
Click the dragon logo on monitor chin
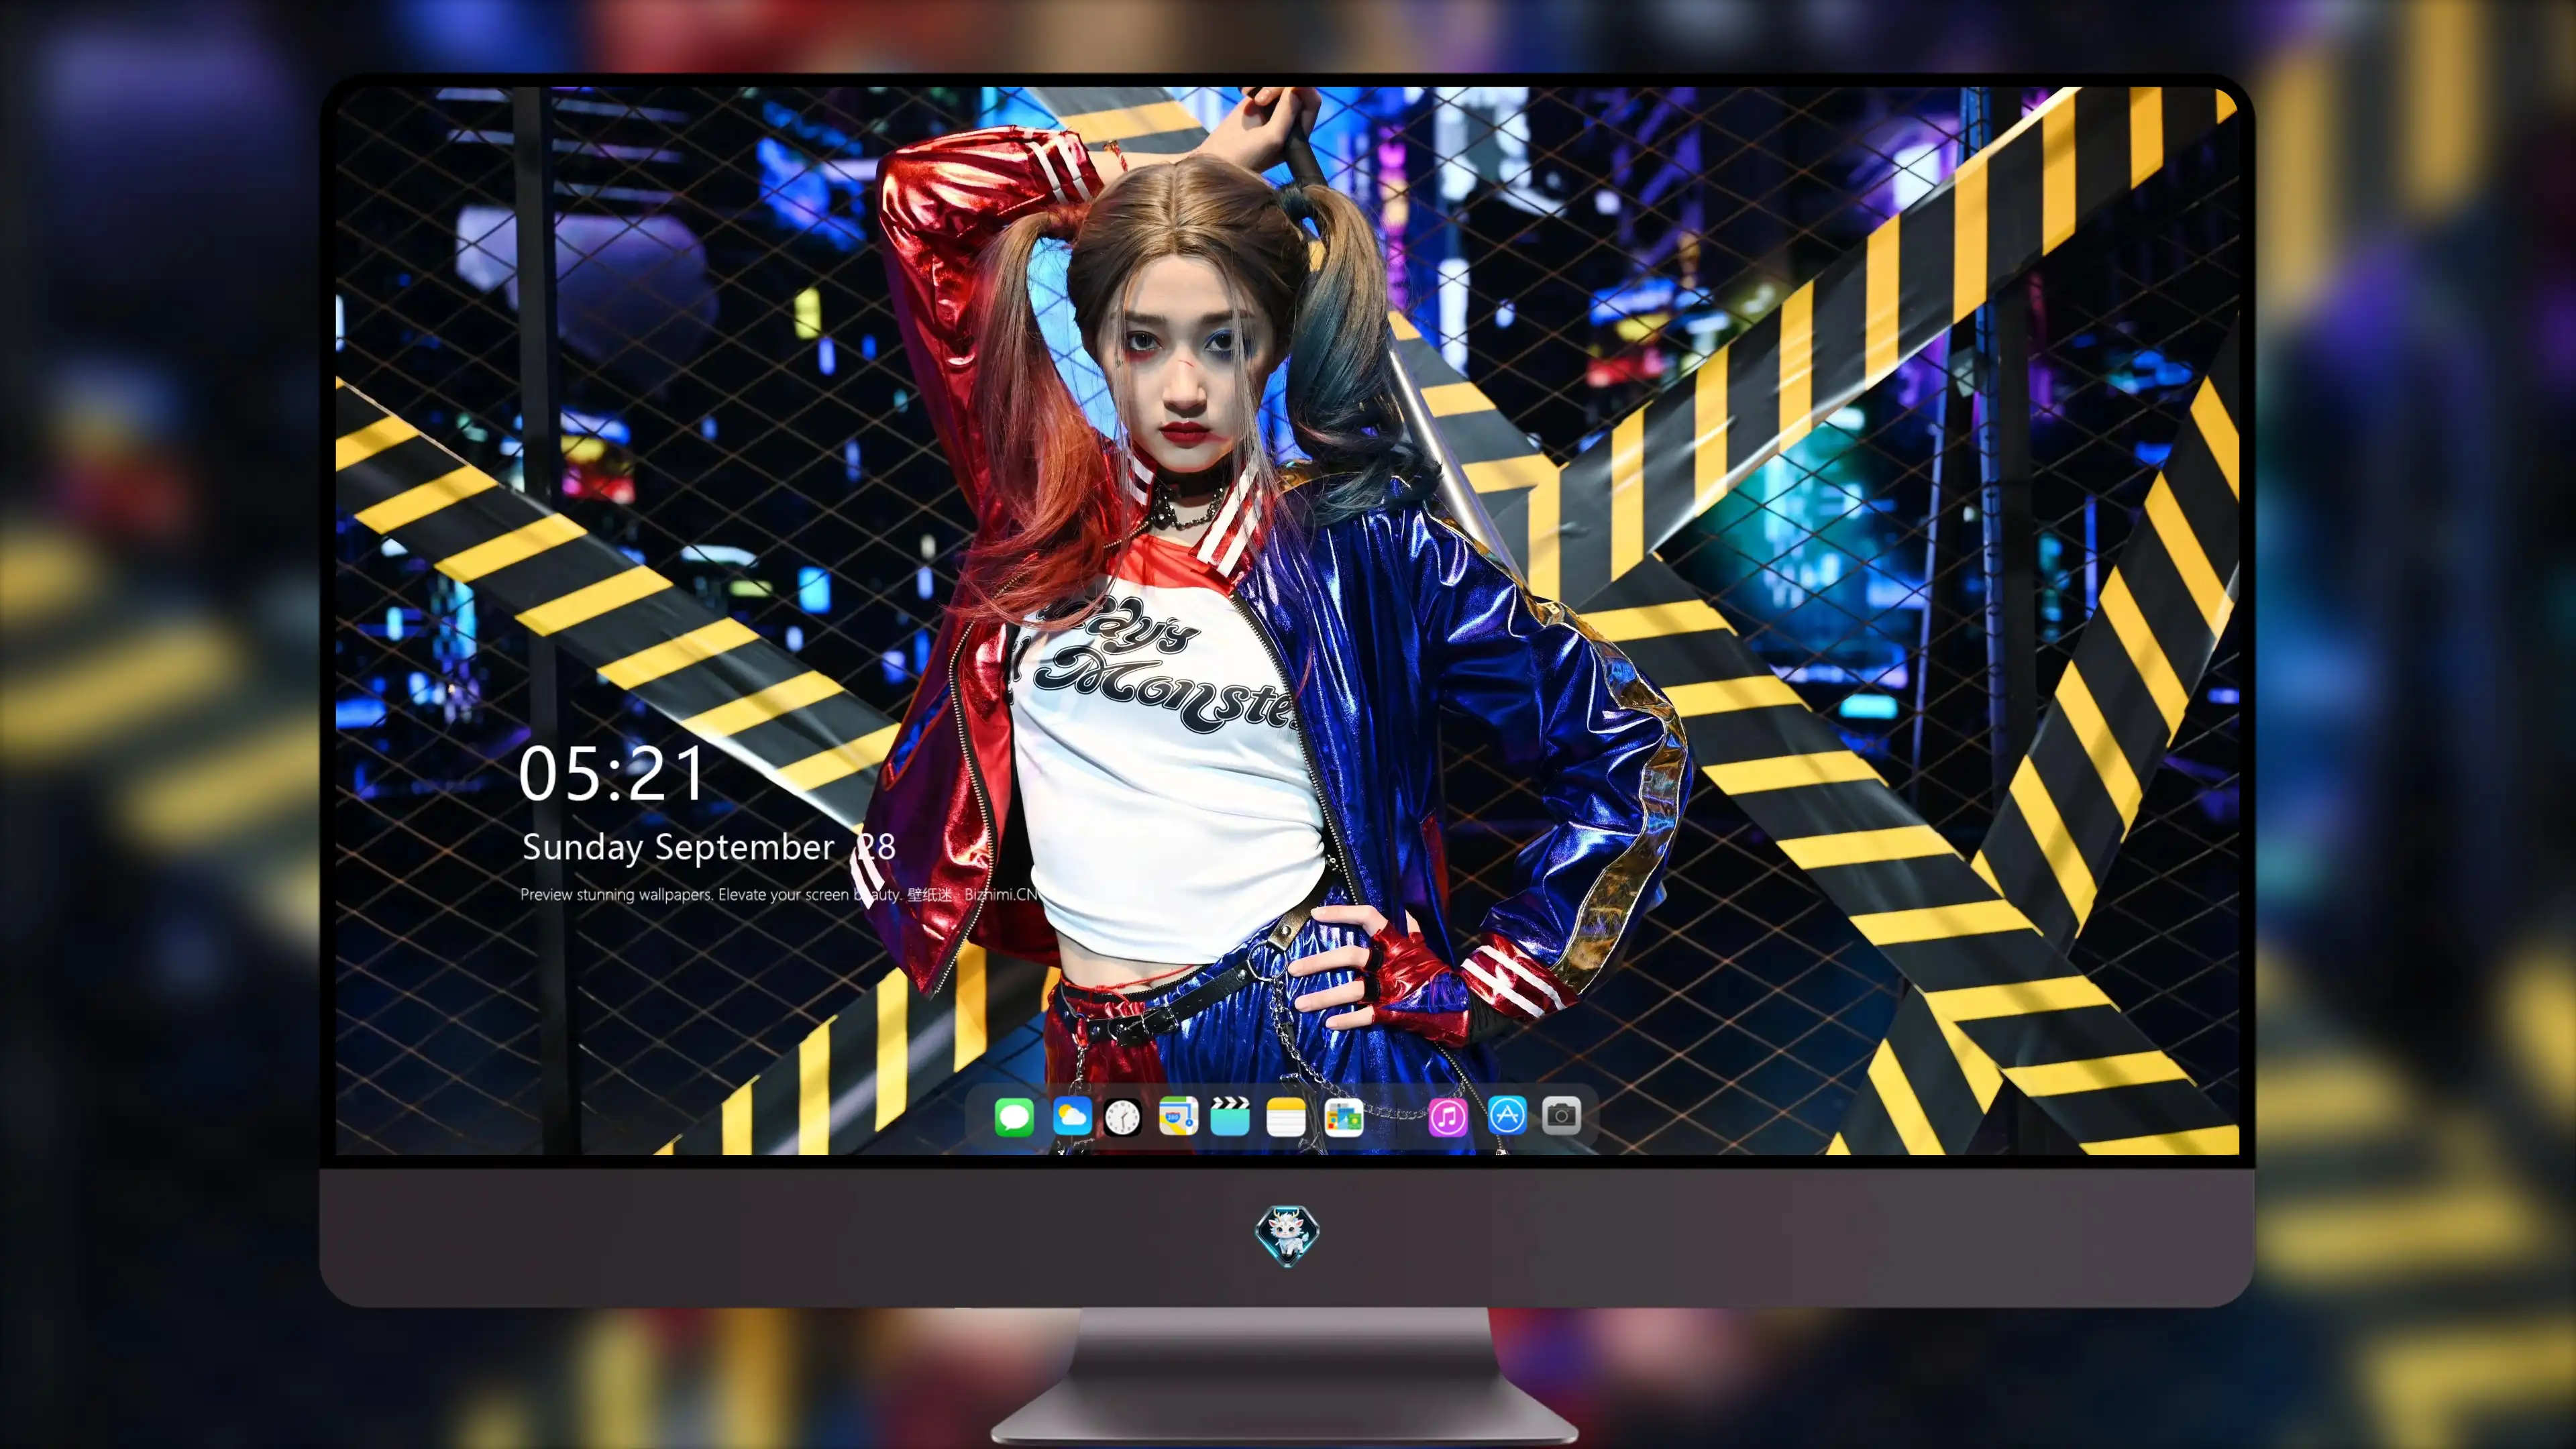click(x=1287, y=1236)
